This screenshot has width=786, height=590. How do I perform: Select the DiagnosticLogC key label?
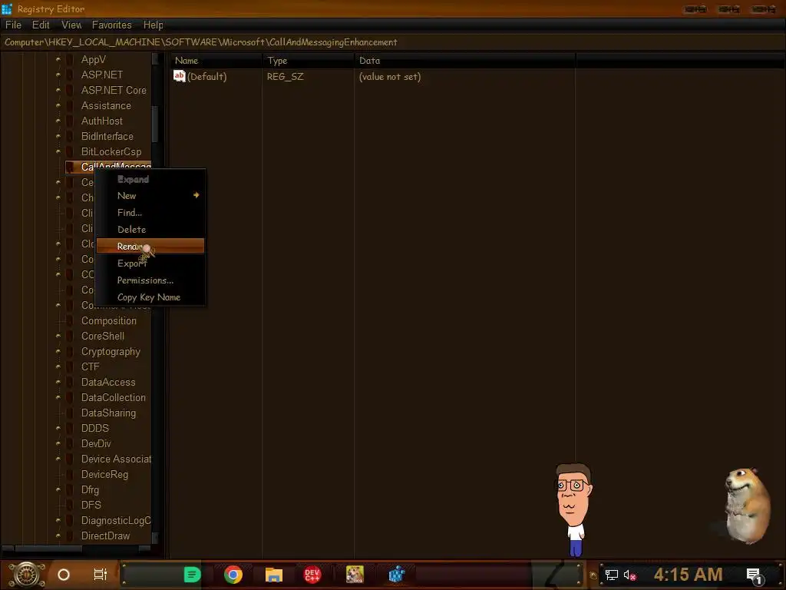click(x=116, y=520)
